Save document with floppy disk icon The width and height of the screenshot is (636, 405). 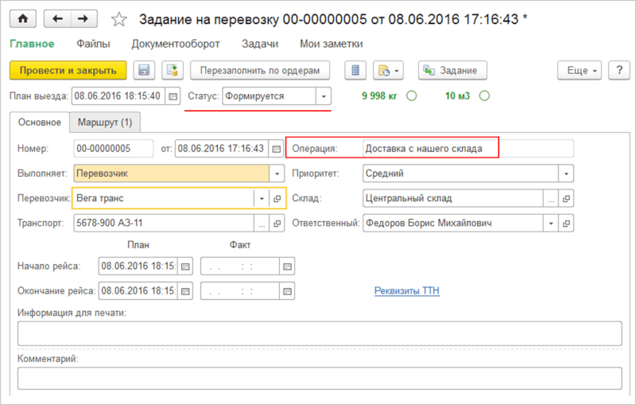click(x=144, y=70)
